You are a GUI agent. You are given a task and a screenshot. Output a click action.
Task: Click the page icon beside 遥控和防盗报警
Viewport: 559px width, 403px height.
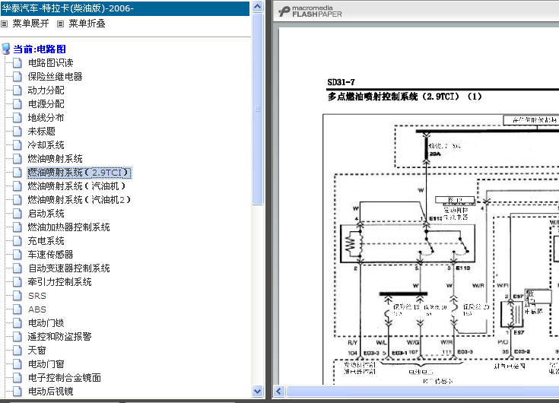[x=17, y=337]
